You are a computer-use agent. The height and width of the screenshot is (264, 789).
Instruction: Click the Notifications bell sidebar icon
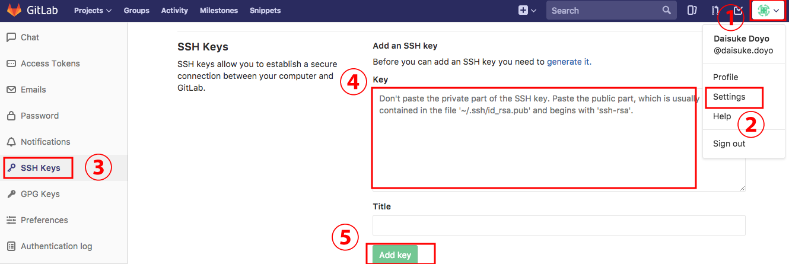click(11, 142)
